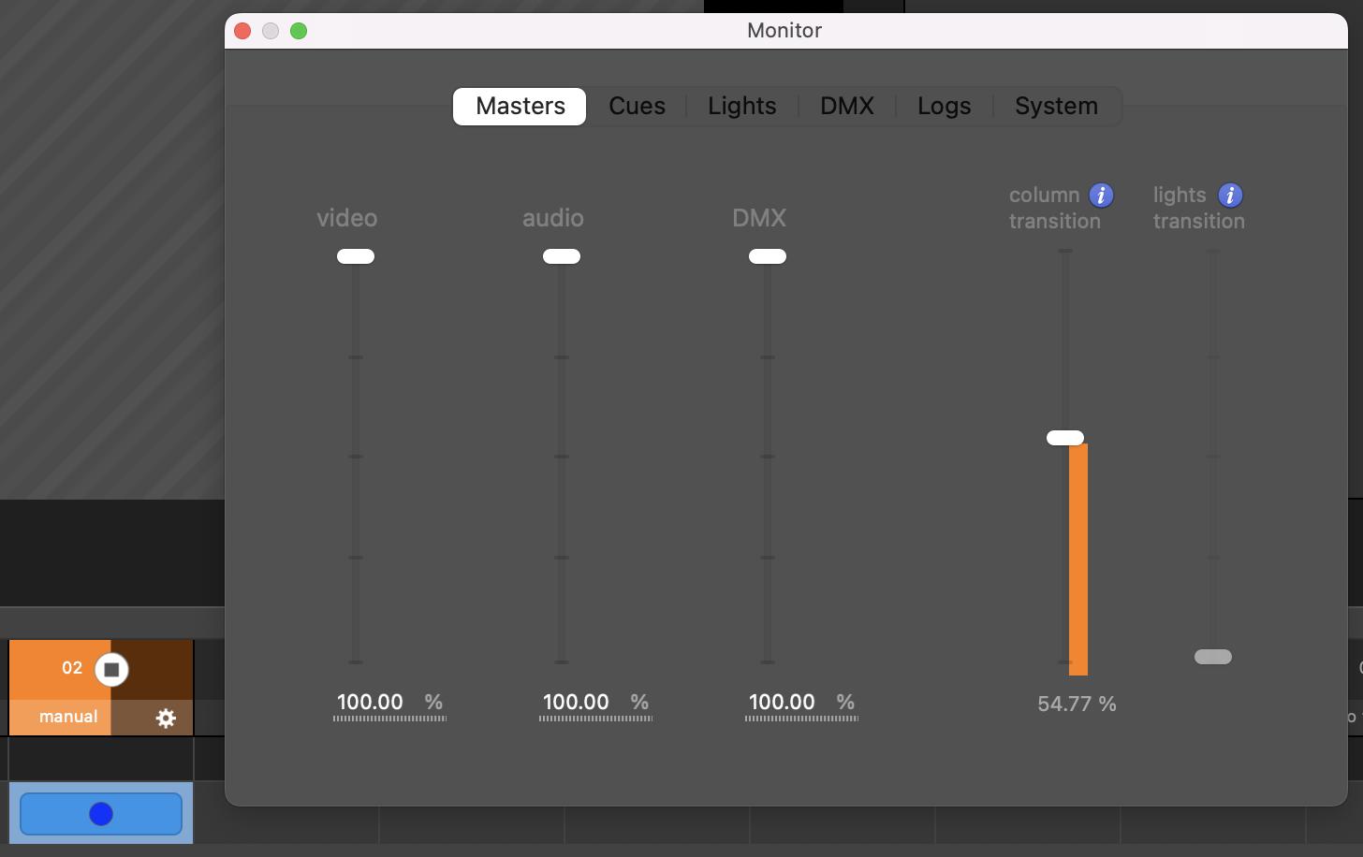This screenshot has width=1363, height=857.
Task: Open column 02 settings gear
Action: (x=166, y=718)
